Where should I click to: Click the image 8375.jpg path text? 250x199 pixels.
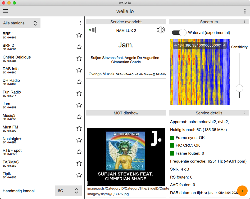click(108, 194)
